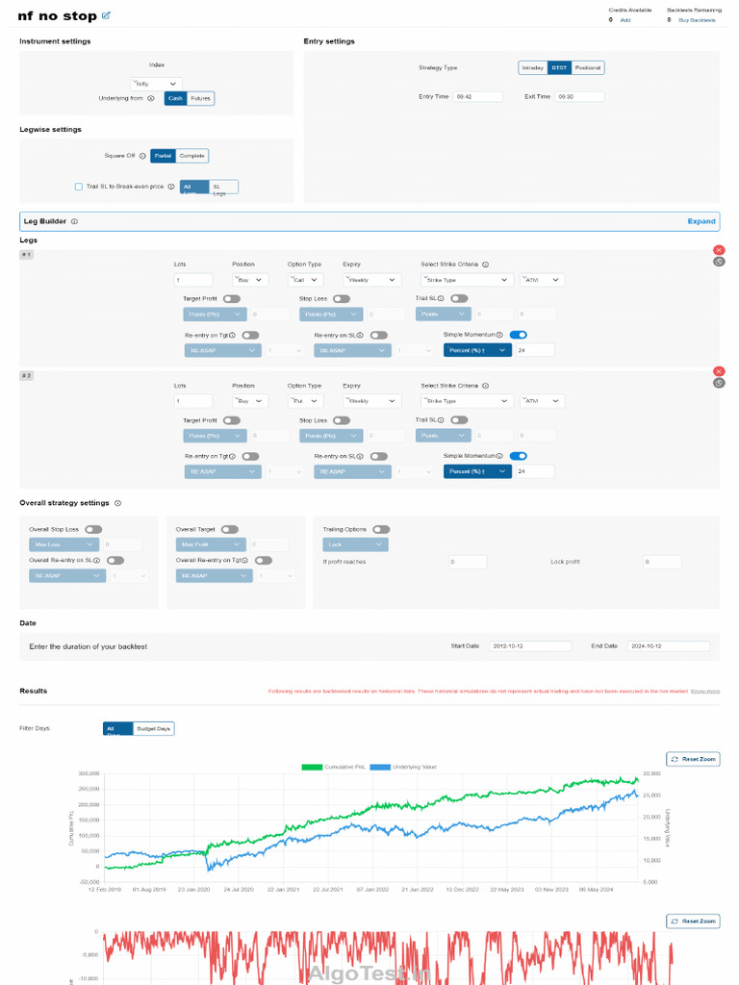This screenshot has height=985, width=739.
Task: Copy leg #1 using grey duplicate icon
Action: click(719, 262)
